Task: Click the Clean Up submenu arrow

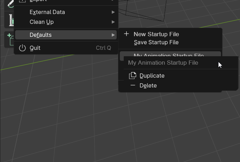Action: coord(113,22)
